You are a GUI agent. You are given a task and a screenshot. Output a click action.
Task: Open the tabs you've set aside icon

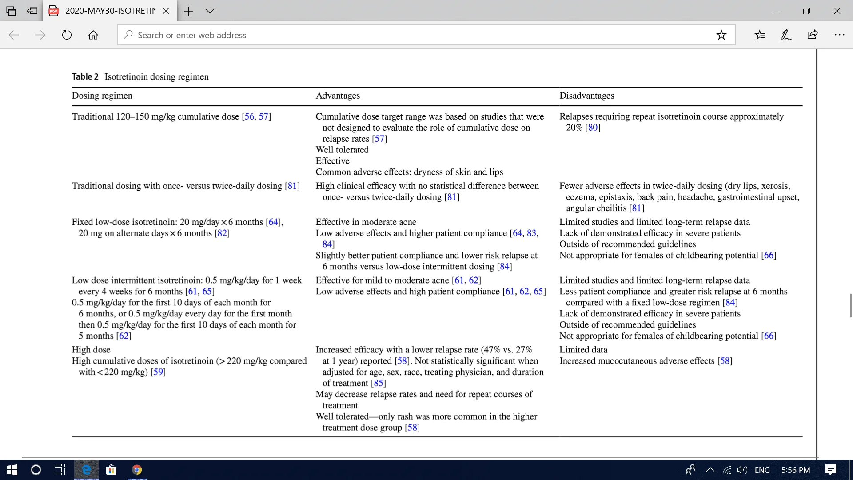(11, 11)
